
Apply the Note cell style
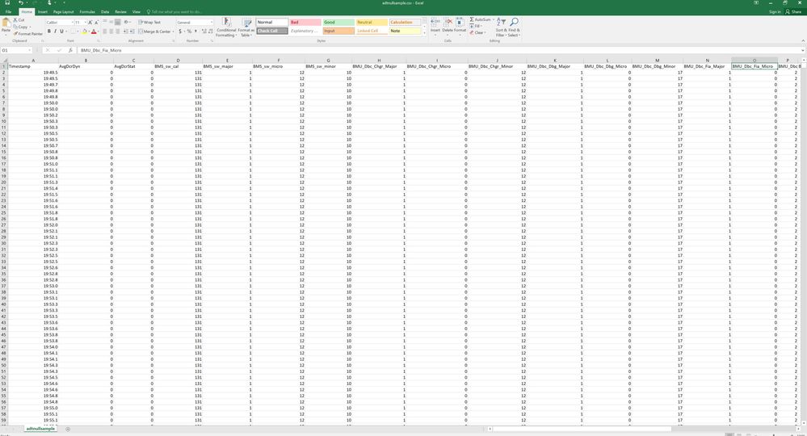click(x=405, y=31)
